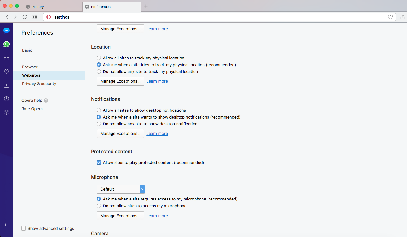Open Personal news sidebar icon
The width and height of the screenshot is (407, 237).
pos(7,85)
